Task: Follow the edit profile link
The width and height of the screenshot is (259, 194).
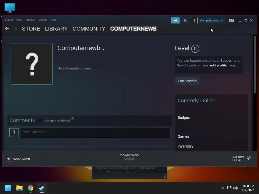Action: [x=218, y=65]
